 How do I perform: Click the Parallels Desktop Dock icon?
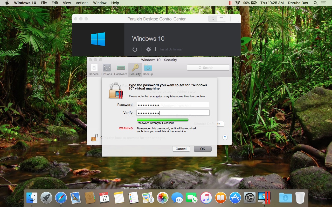[264, 198]
